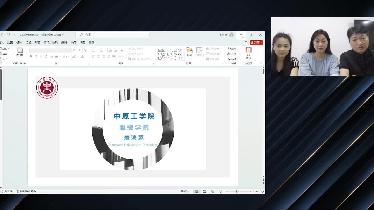Open the 录制 record tab
Image resolution: width=374 pixels, height=210 pixels.
point(64,43)
